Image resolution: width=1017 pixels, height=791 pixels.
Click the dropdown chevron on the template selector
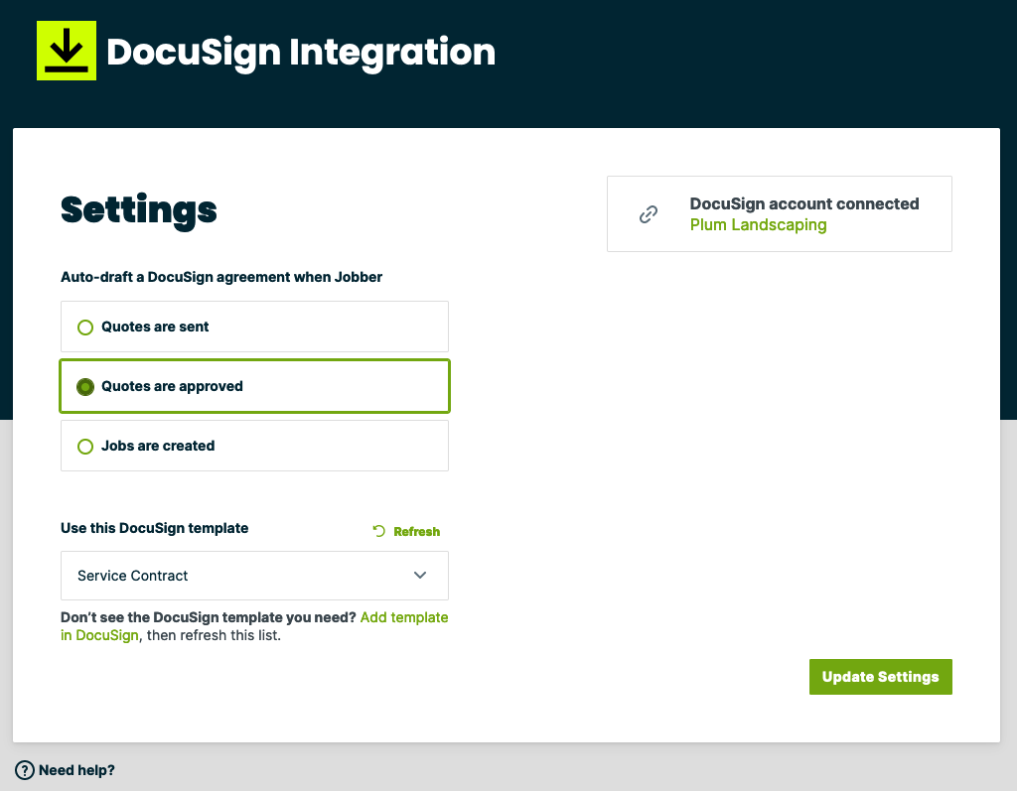pyautogui.click(x=420, y=576)
